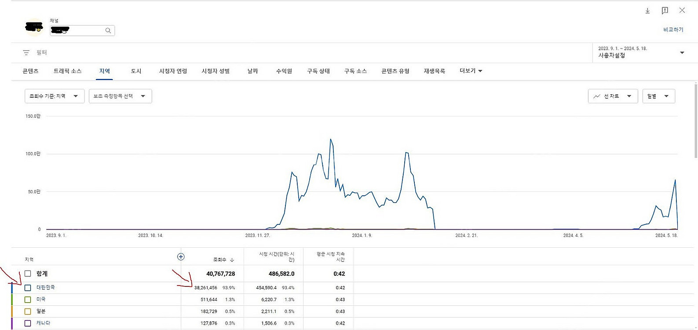Switch to the 도시 tab
698x330 pixels.
click(136, 71)
